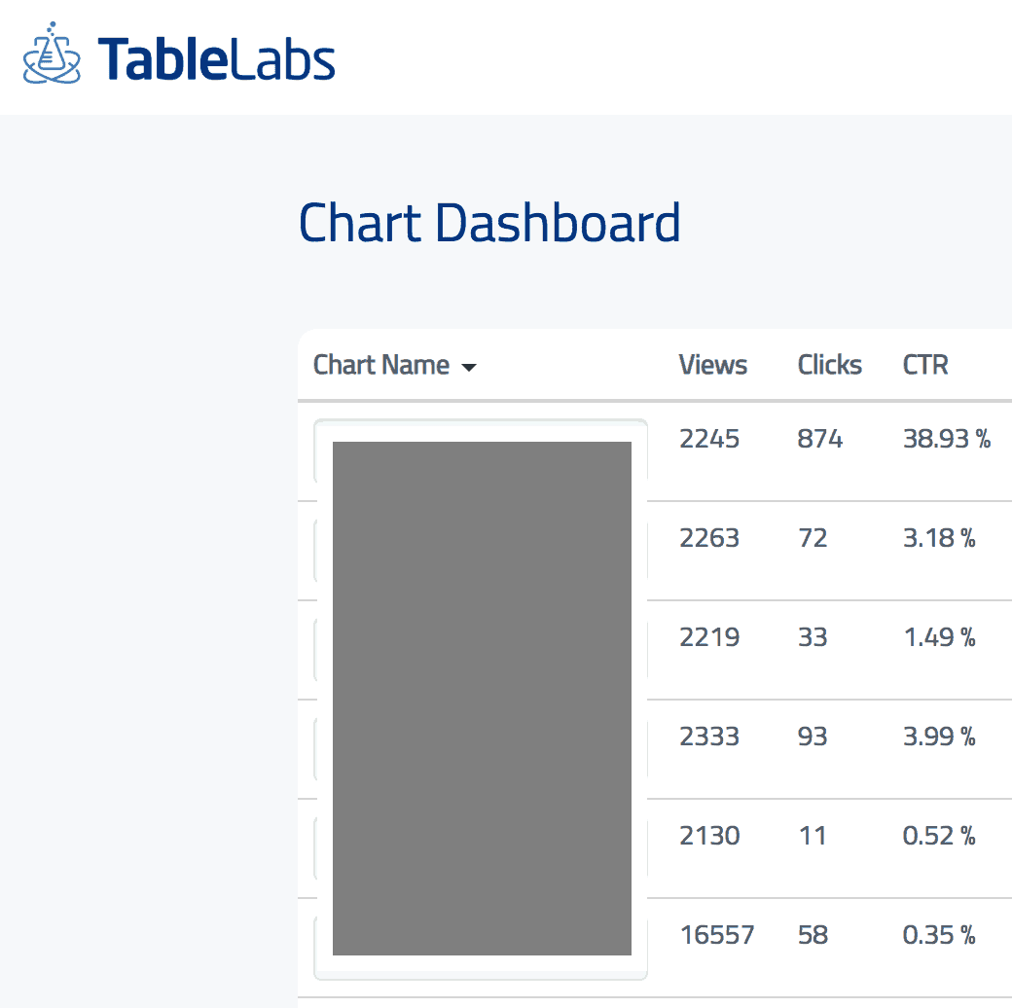The image size is (1012, 1008).
Task: Click the 1.49 % CTR value
Action: 939,637
